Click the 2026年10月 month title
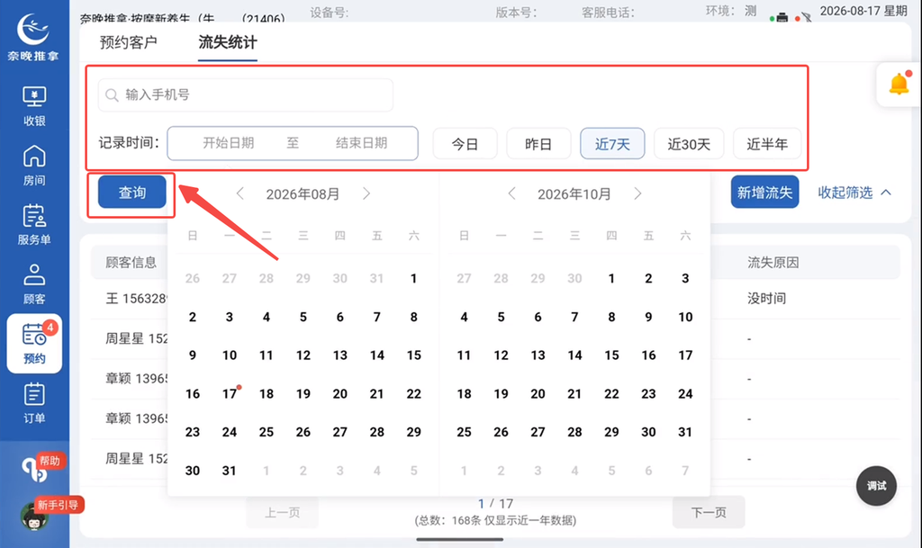922x548 pixels. 574,194
